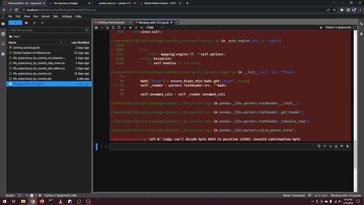The width and height of the screenshot is (364, 205).
Task: Open the File menu
Action: tap(10, 17)
